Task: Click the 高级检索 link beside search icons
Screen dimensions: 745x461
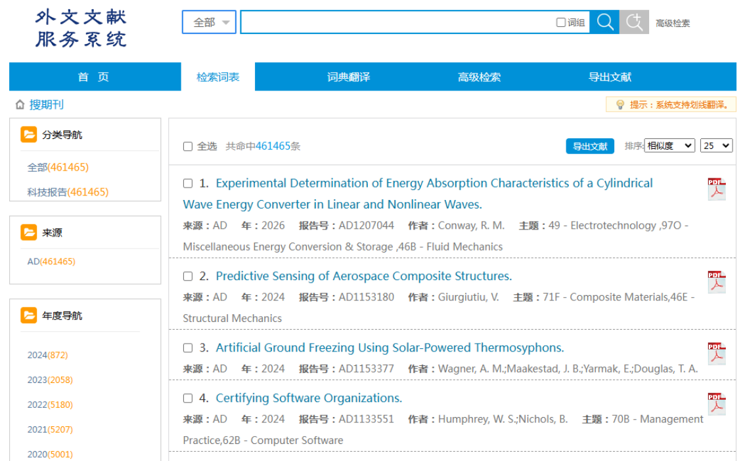Action: (673, 23)
